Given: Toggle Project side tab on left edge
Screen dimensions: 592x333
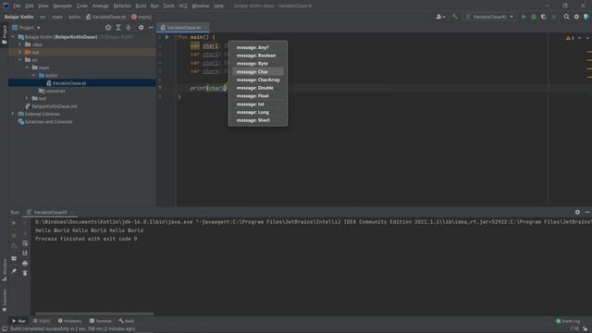Looking at the screenshot, I should click(4, 35).
